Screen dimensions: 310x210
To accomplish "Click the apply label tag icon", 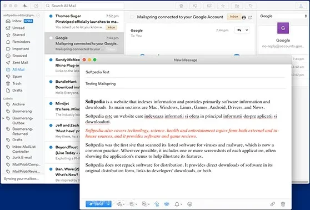I will point(251,6).
